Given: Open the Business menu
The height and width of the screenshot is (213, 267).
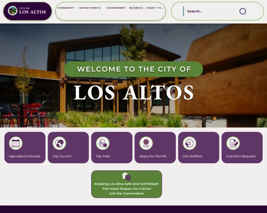Looking at the screenshot, I should click(136, 8).
